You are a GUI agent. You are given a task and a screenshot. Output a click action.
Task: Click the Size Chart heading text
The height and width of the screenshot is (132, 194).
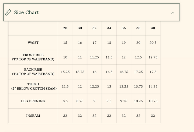(x=26, y=12)
